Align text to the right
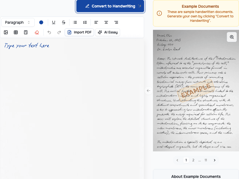239x179 pixels. point(116,22)
